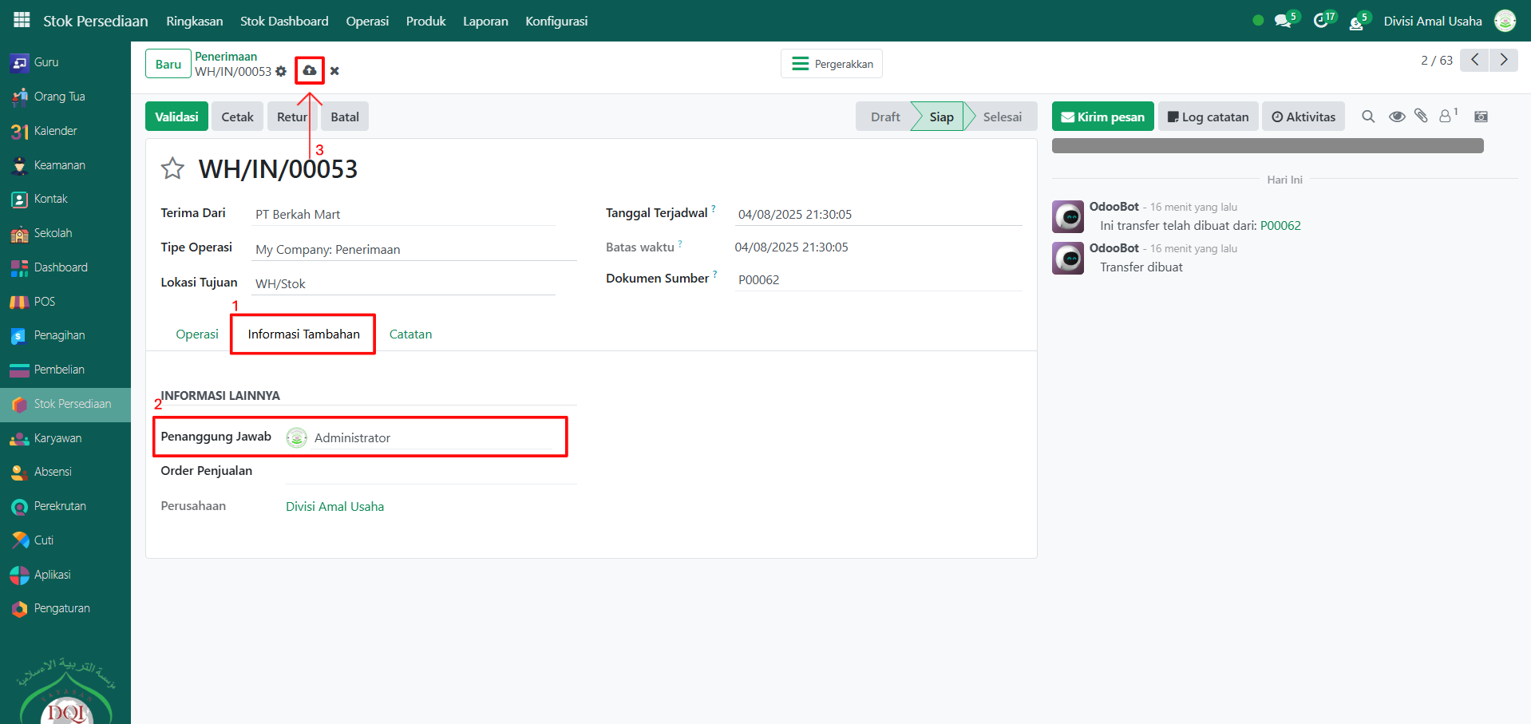
Task: Open the gear actions menu beside WH/IN/00053
Action: point(281,72)
